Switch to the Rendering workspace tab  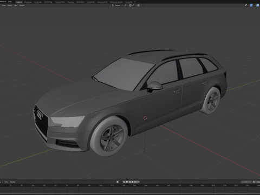click(x=90, y=2)
